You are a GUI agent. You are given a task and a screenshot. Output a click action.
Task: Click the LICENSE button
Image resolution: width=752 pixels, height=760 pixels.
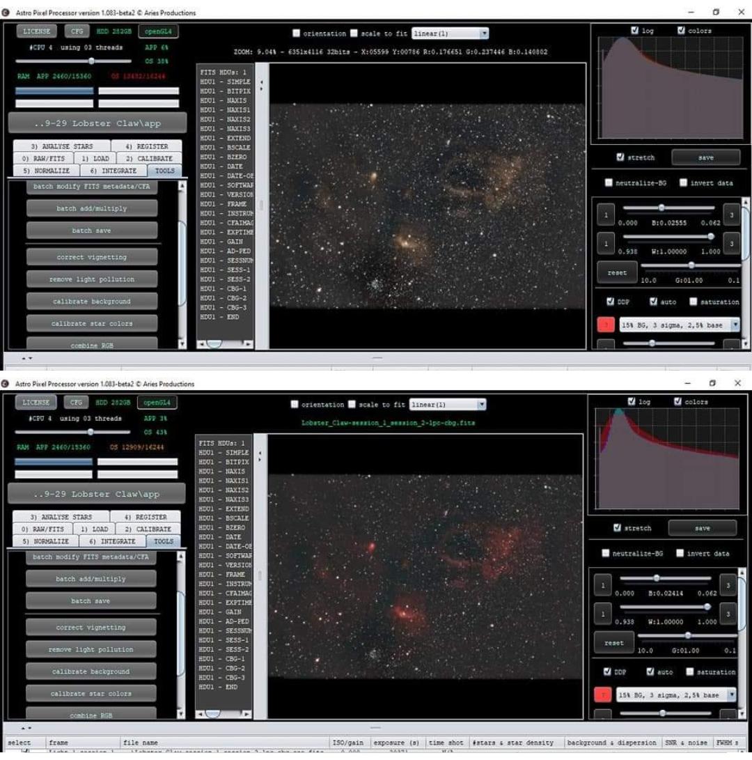point(36,31)
